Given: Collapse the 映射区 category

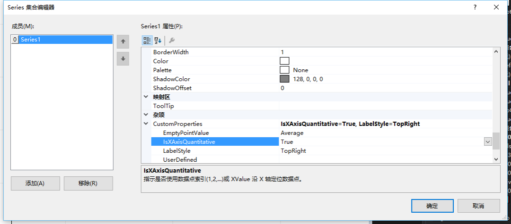Looking at the screenshot, I should [x=146, y=97].
